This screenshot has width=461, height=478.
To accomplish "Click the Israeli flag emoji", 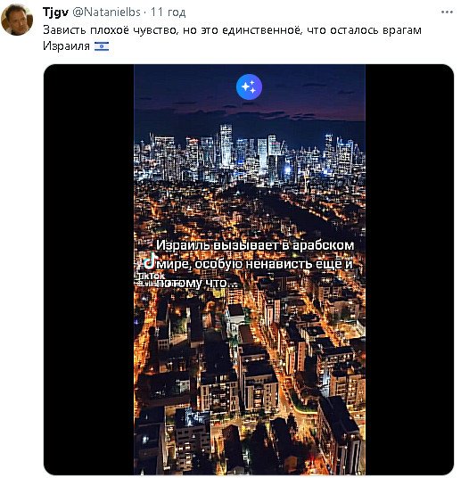I will (x=102, y=46).
